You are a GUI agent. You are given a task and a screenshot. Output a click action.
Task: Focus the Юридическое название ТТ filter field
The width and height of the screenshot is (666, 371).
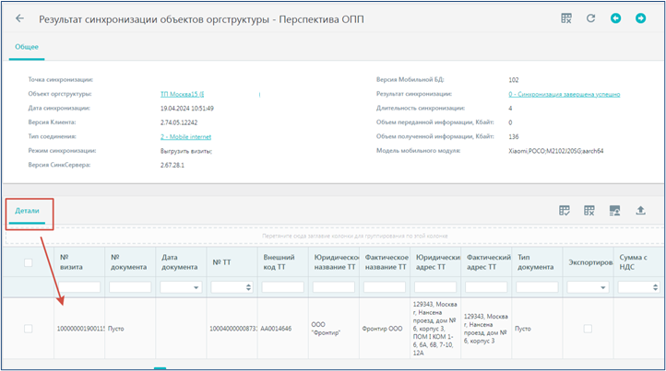(x=334, y=287)
